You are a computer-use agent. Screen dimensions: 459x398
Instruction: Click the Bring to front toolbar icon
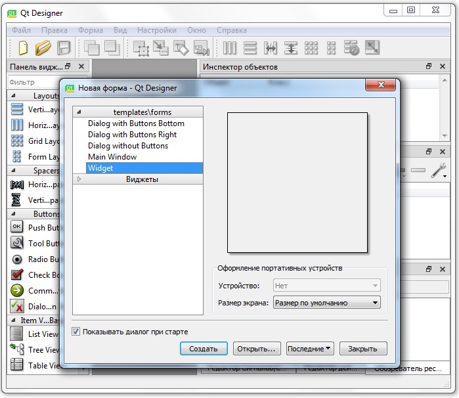point(112,48)
